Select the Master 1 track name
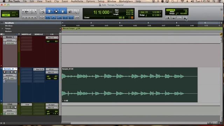 point(10,37)
